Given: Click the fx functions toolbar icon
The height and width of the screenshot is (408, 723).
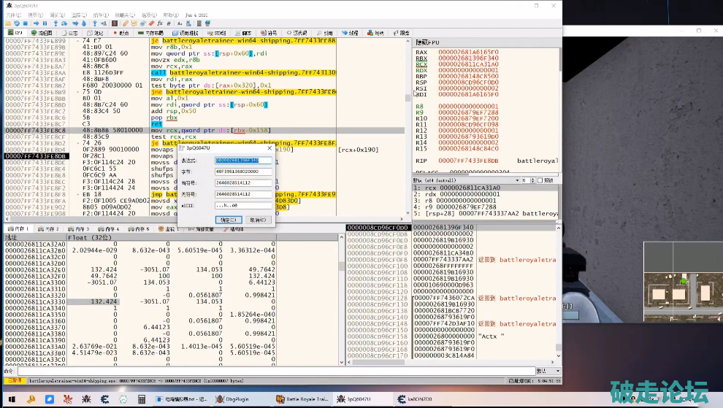Looking at the screenshot, I should click(160, 23).
